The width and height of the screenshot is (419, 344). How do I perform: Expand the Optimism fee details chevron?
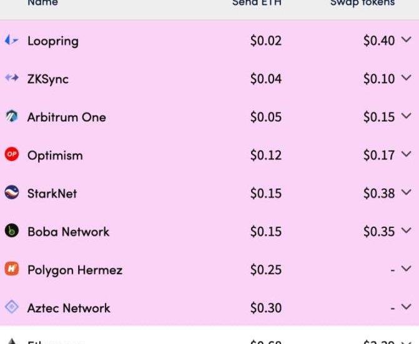point(407,154)
